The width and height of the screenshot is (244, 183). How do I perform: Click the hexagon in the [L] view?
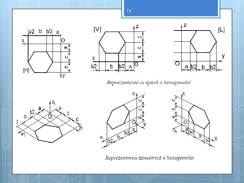[203, 42]
